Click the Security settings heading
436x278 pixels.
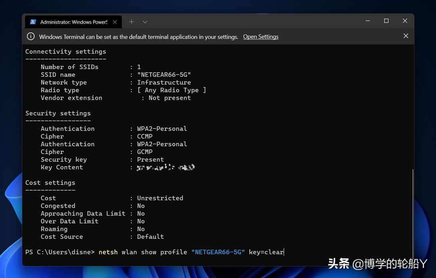(58, 113)
